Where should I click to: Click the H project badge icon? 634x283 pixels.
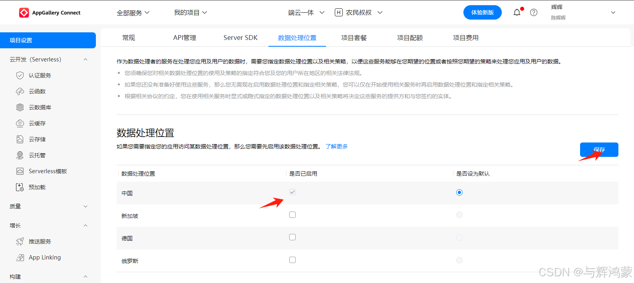[x=339, y=12]
